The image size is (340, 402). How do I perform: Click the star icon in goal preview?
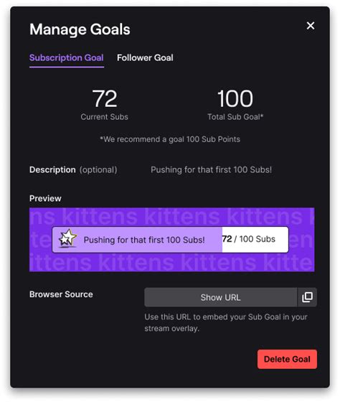click(67, 238)
